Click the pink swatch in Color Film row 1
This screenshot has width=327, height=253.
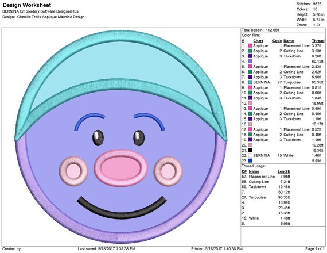tap(250, 46)
